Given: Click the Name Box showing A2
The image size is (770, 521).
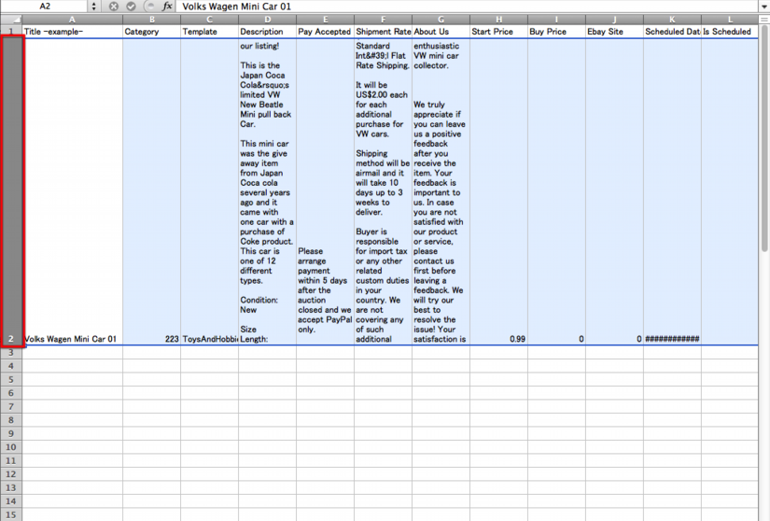Looking at the screenshot, I should pyautogui.click(x=45, y=7).
